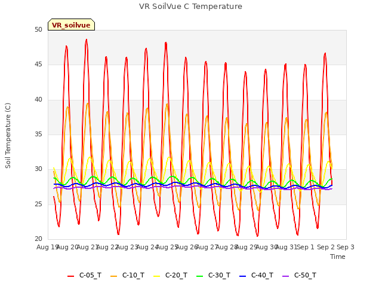Image resolution: width=382 pixels, height=287 pixels.
Task: Click the VR_soilvue label box
Action: coord(71,25)
